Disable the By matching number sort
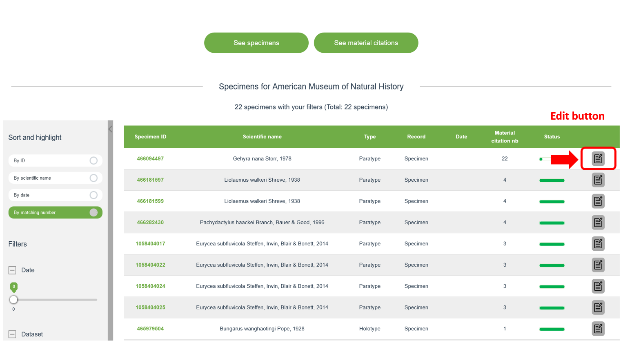 point(55,212)
